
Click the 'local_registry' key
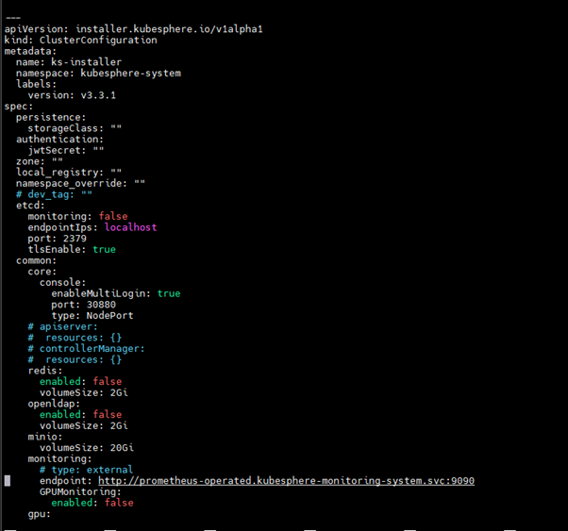coord(59,173)
